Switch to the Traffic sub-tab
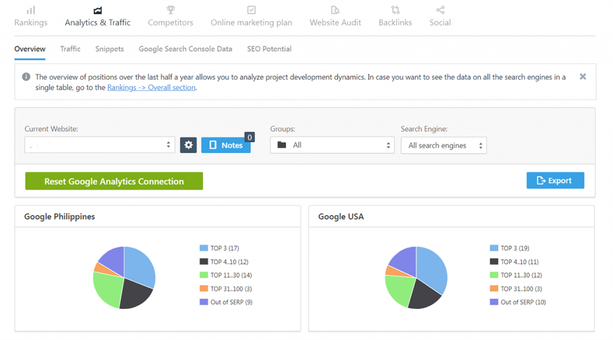The height and width of the screenshot is (340, 613). (70, 49)
